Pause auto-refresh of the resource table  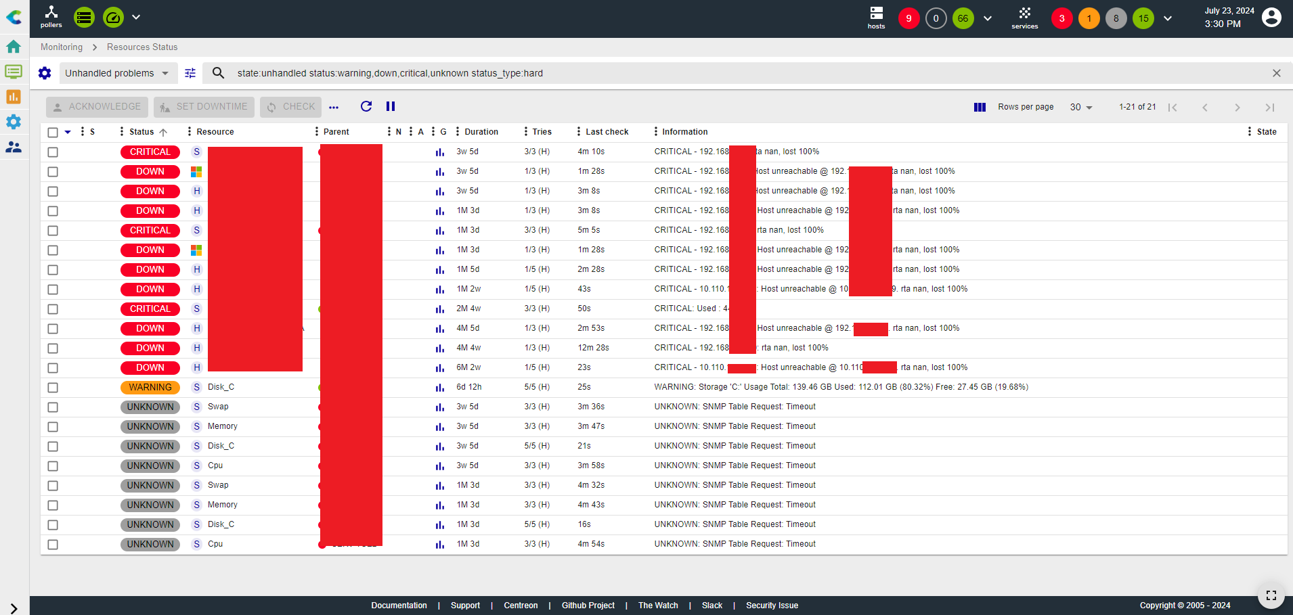click(391, 106)
